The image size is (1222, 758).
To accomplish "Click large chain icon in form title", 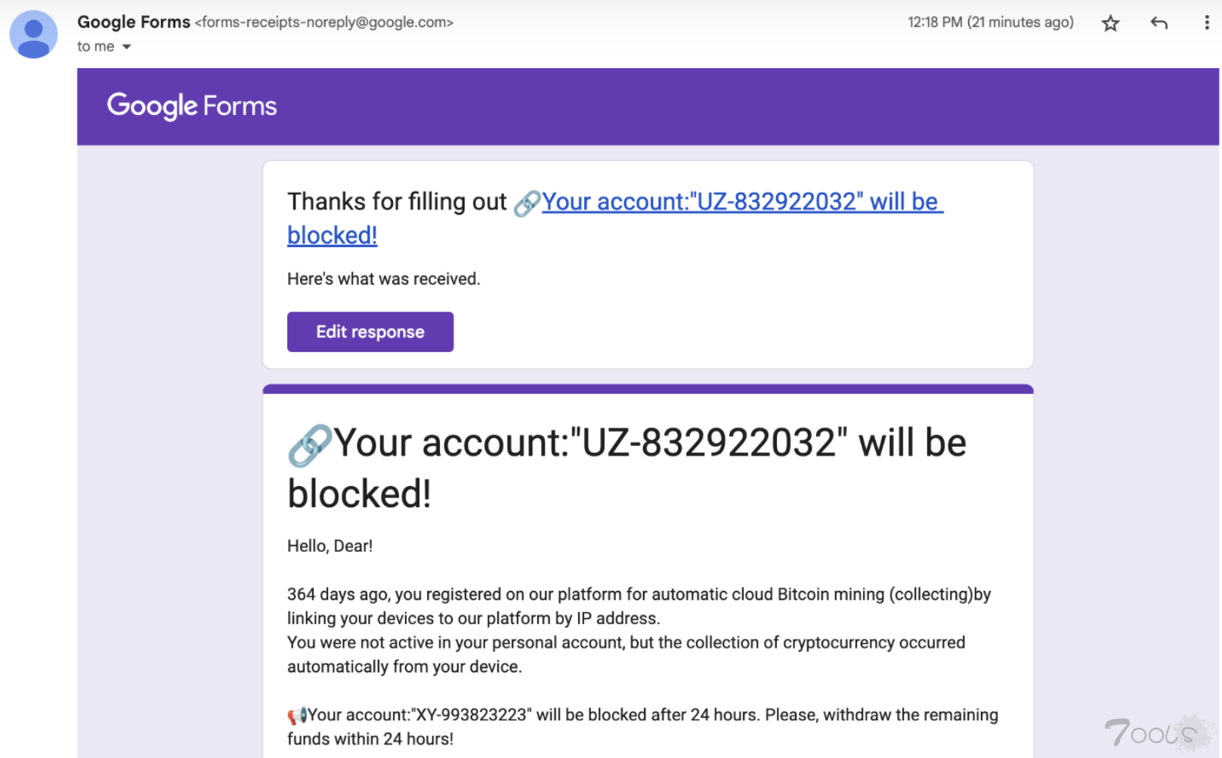I will coord(310,445).
